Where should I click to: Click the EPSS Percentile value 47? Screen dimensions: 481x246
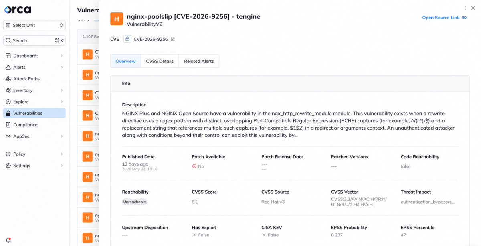pyautogui.click(x=404, y=235)
